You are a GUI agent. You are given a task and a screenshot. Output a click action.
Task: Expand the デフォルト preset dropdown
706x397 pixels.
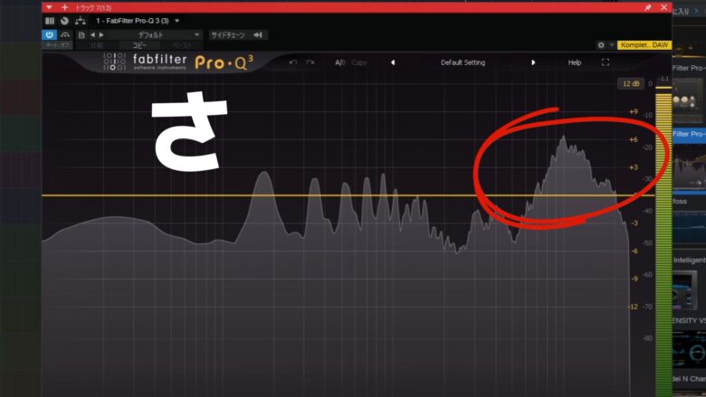pos(196,35)
